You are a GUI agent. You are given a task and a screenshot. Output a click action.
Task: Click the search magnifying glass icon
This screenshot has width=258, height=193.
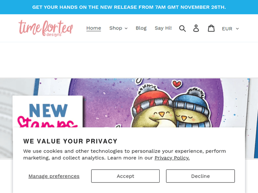click(x=182, y=28)
